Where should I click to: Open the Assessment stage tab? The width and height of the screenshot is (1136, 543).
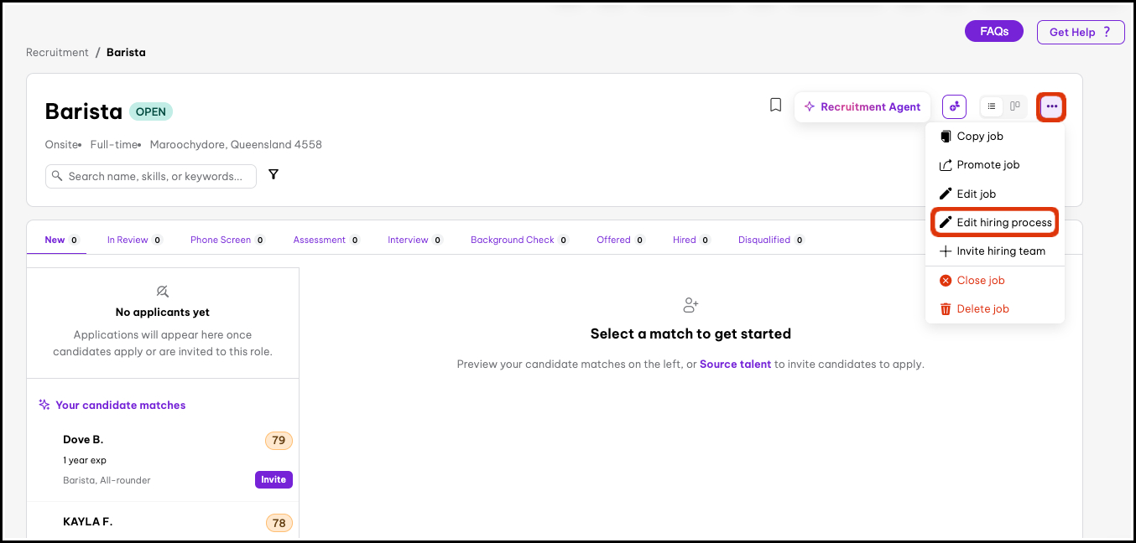click(x=326, y=240)
